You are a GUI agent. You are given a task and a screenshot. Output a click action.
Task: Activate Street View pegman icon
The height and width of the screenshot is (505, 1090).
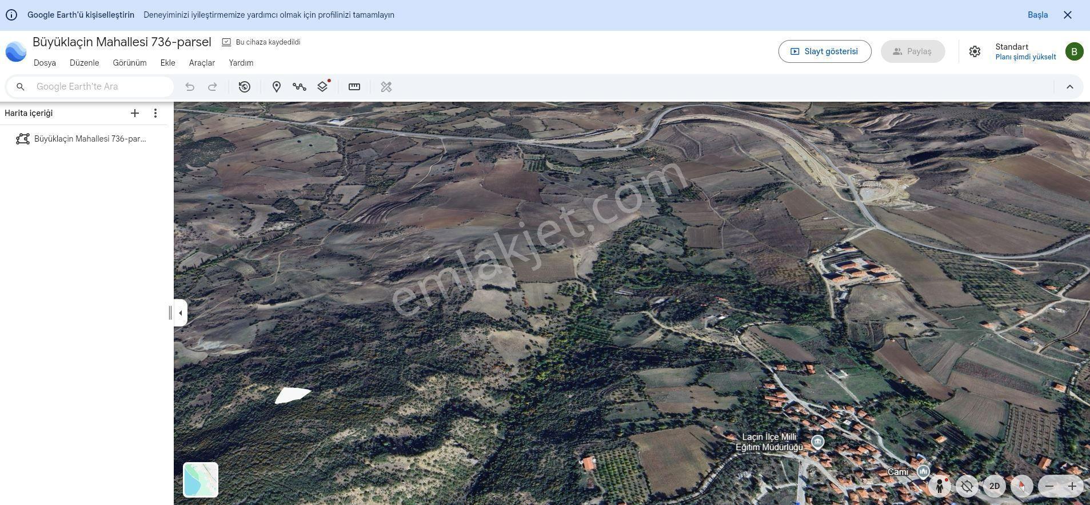(x=940, y=486)
